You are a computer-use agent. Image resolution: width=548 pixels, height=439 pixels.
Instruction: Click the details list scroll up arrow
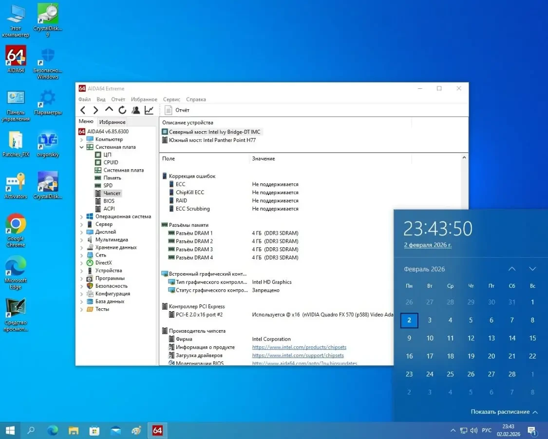[x=464, y=158]
